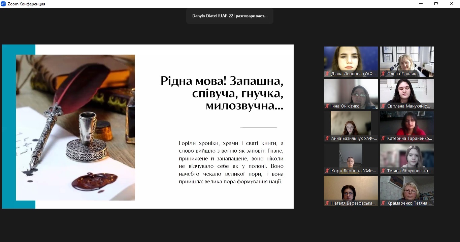This screenshot has width=460, height=242.
Task: Click muted mic icon beside Тетяна Яблуновська
Action: (x=383, y=171)
